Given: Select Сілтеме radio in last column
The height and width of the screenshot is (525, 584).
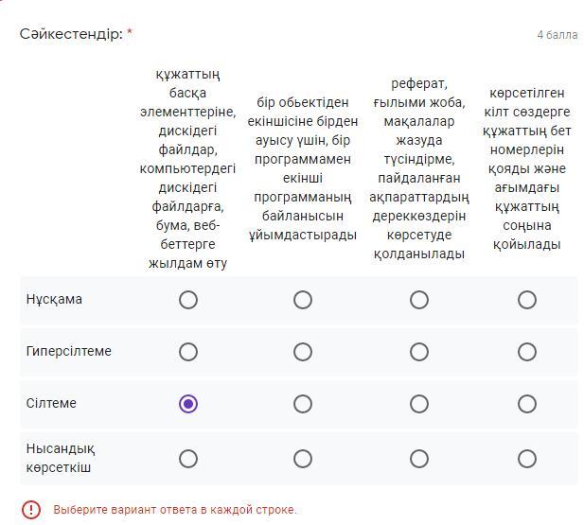Looking at the screenshot, I should pyautogui.click(x=526, y=404).
